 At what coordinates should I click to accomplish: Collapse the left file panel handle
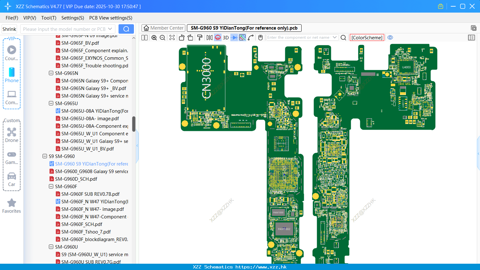[x=137, y=146]
